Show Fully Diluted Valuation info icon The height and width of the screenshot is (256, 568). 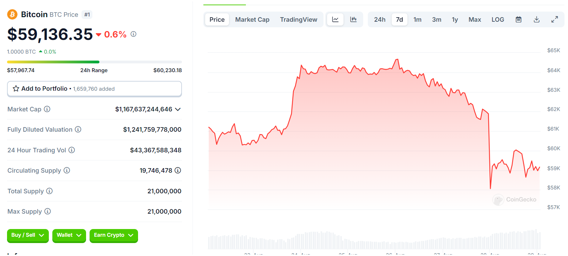point(78,129)
